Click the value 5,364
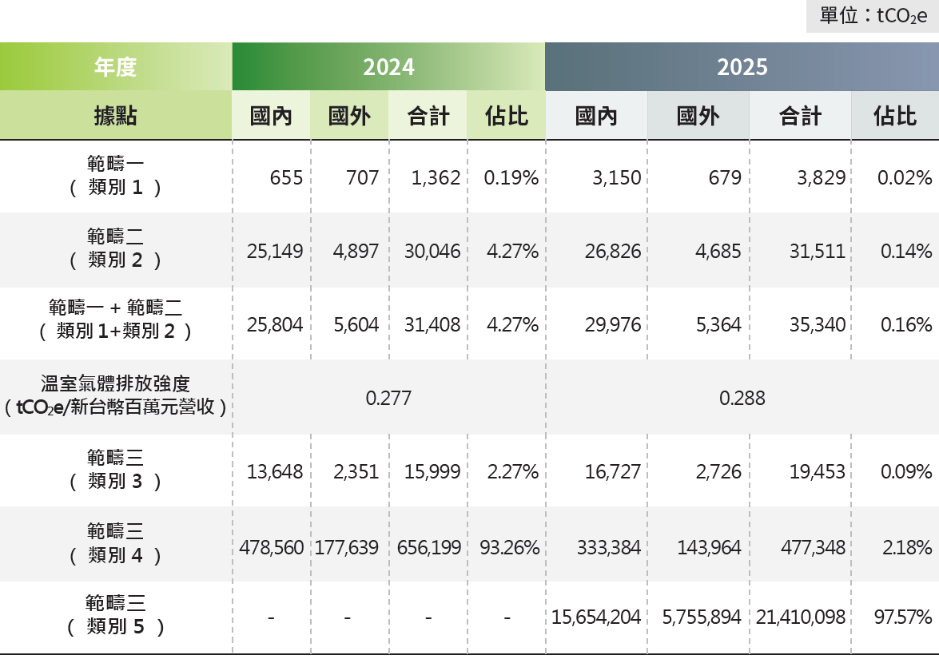Viewport: 939px width, 659px height. [x=718, y=325]
